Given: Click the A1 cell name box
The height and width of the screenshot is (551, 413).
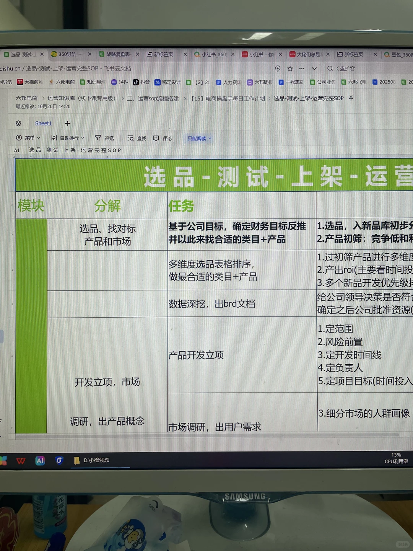Looking at the screenshot, I should point(17,150).
